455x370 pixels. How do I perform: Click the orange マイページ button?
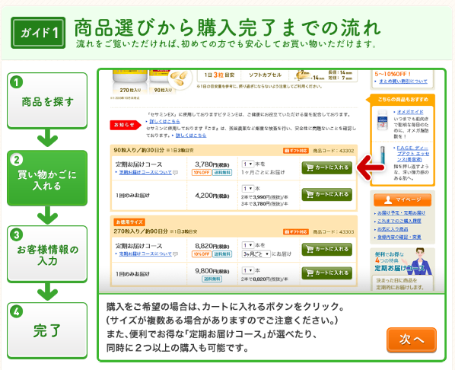pyautogui.click(x=402, y=199)
